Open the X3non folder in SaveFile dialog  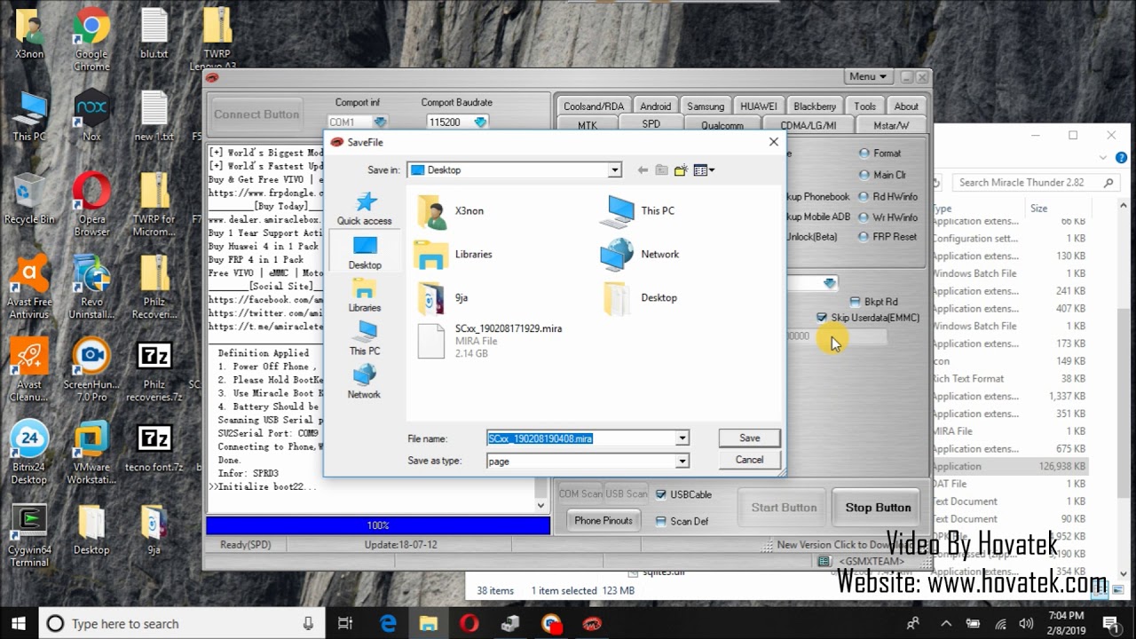coord(453,211)
